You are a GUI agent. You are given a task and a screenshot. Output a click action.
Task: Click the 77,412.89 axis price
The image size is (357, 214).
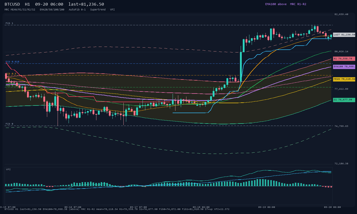pyautogui.click(x=341, y=89)
